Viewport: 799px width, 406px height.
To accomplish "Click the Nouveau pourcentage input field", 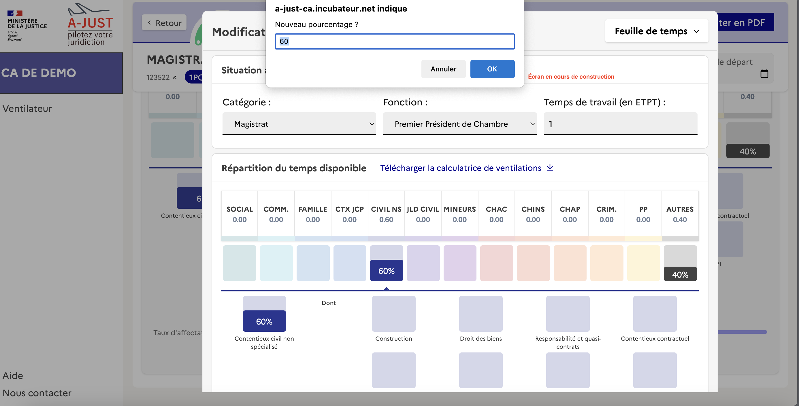I will click(394, 41).
